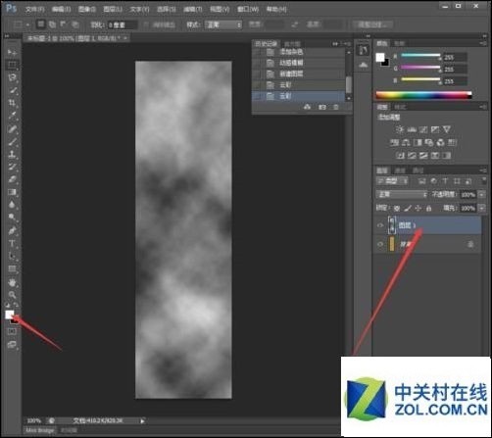Viewport: 492px width, 438px height.
Task: Select the Brush tool
Action: click(x=12, y=141)
